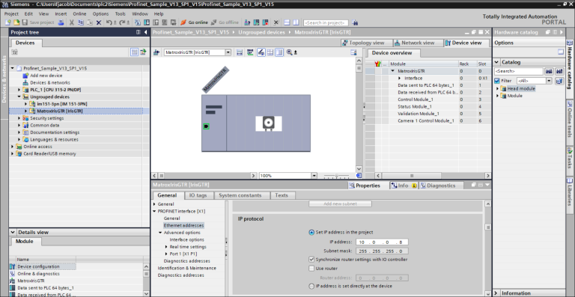
Task: Expand the im151-3pn device node
Action: [x=26, y=104]
